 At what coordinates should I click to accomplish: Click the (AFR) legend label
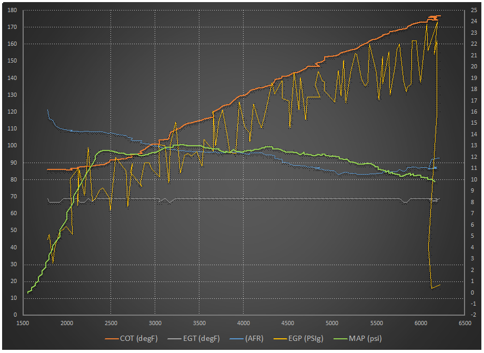tap(254, 338)
